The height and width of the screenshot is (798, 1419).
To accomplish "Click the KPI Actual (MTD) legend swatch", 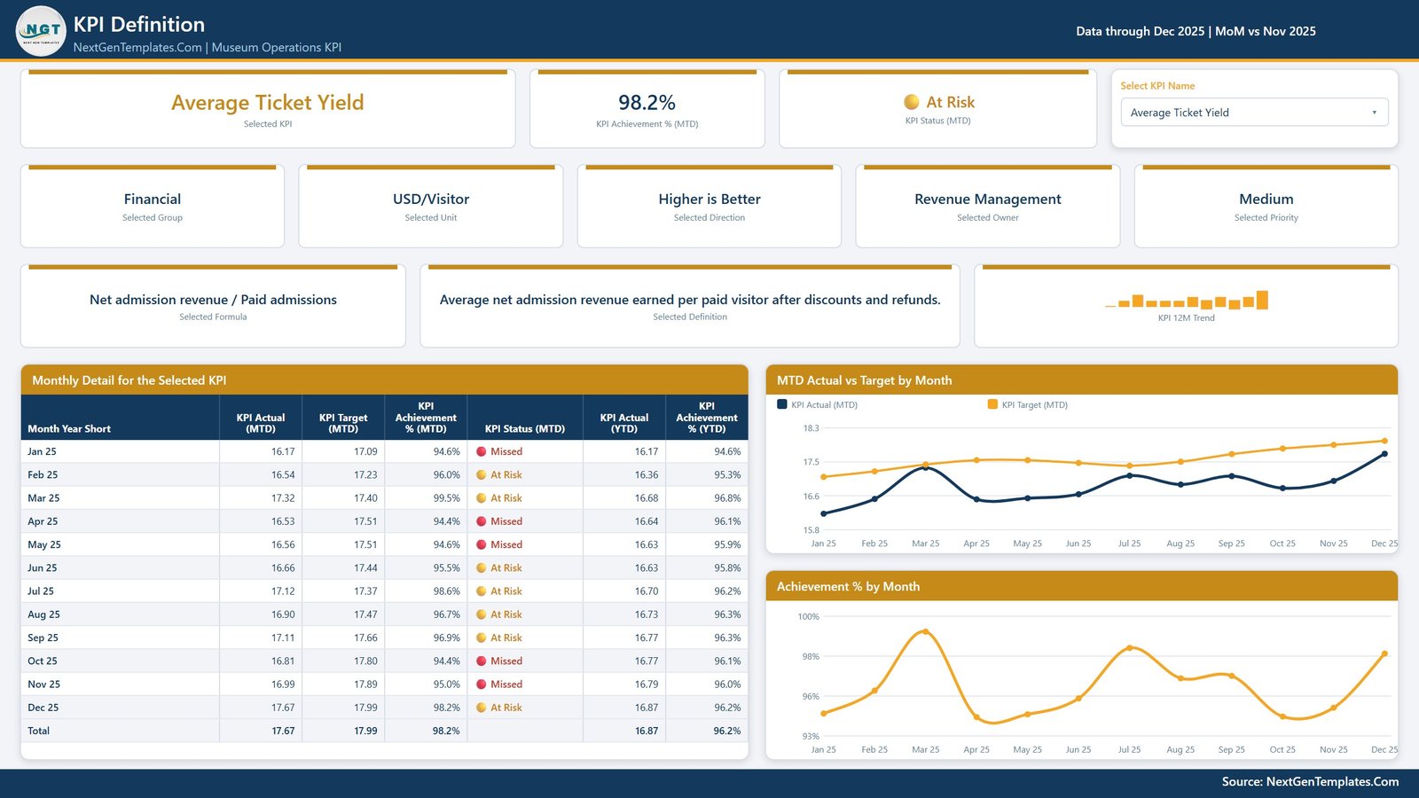I will click(782, 404).
